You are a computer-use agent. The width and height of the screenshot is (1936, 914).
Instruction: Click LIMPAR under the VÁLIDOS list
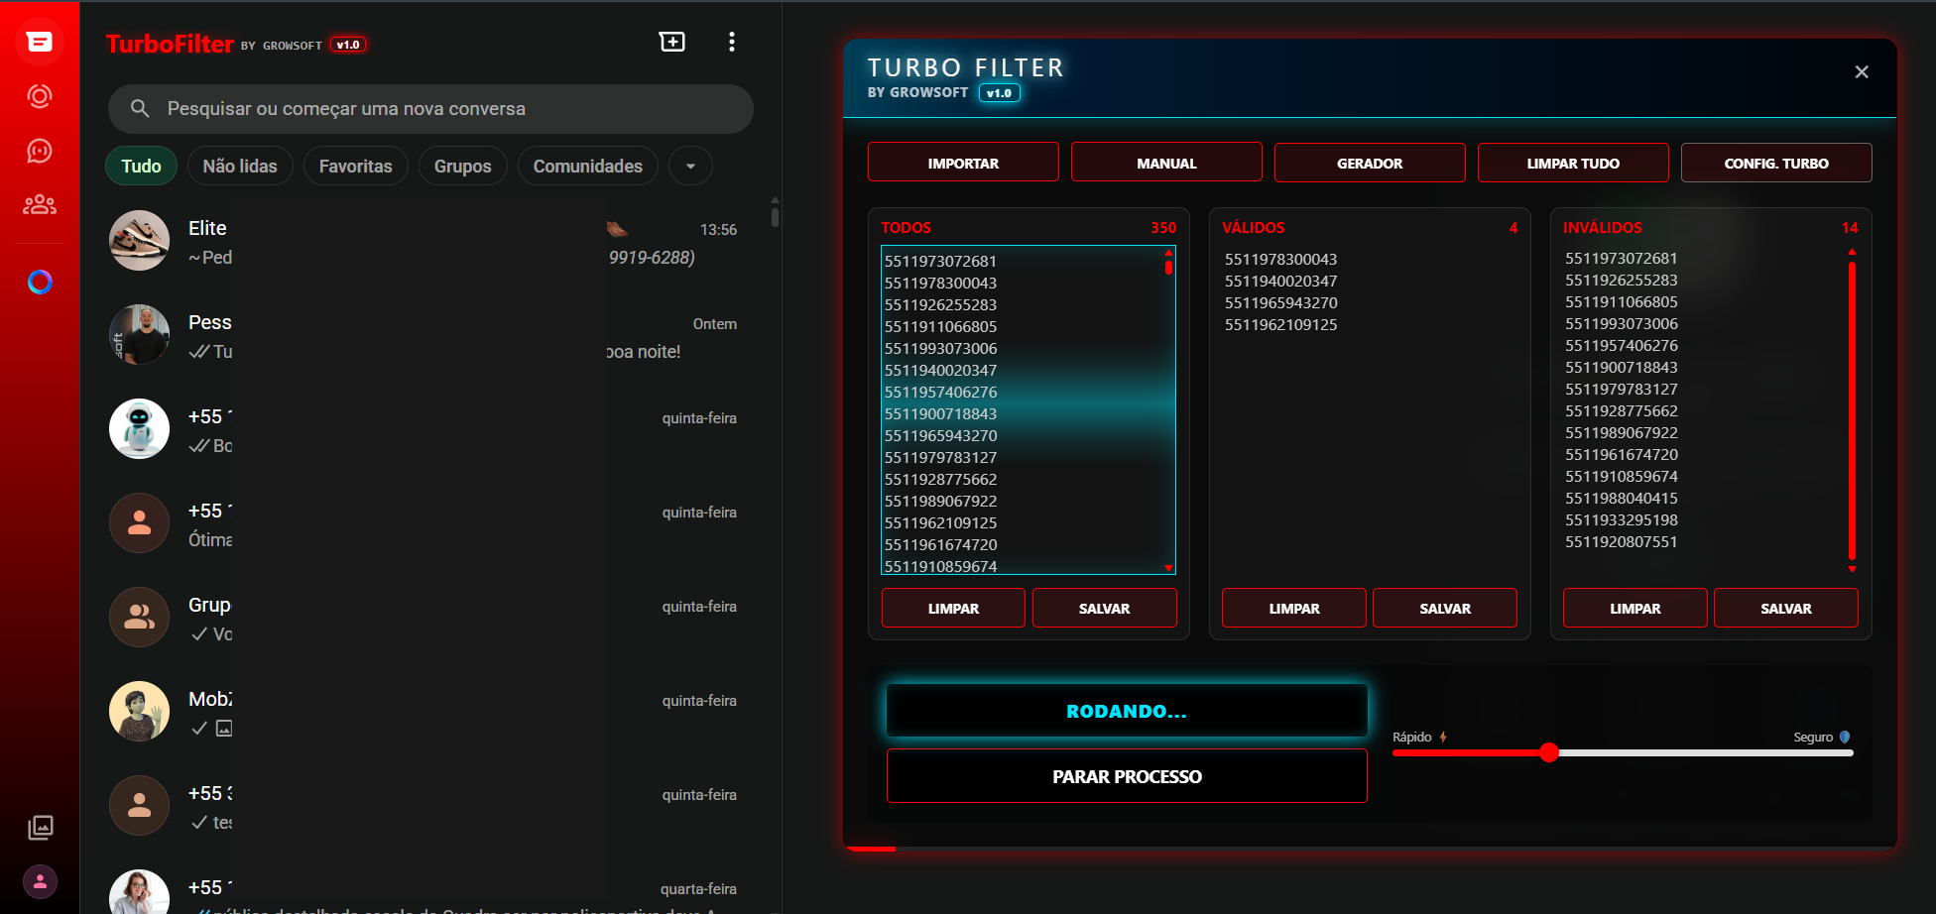click(1294, 608)
